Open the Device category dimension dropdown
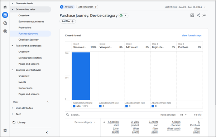The height and width of the screenshot is (137, 216). [85, 122]
